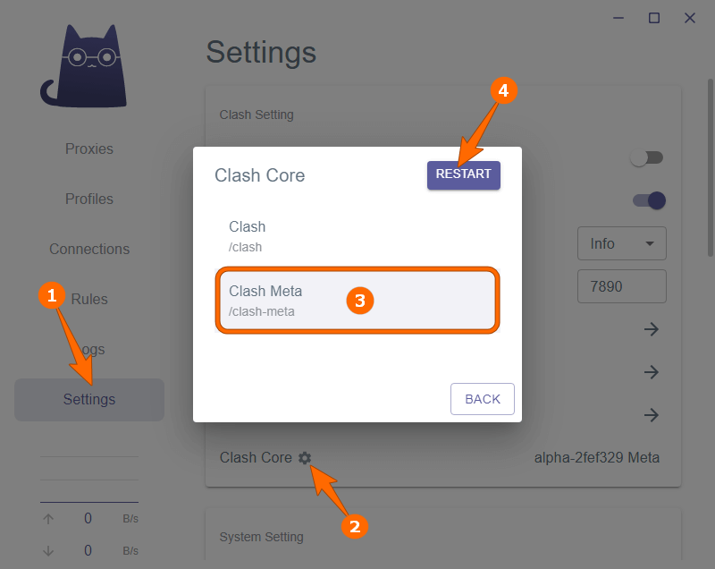The image size is (715, 569).
Task: View the Logs page
Action: [88, 349]
